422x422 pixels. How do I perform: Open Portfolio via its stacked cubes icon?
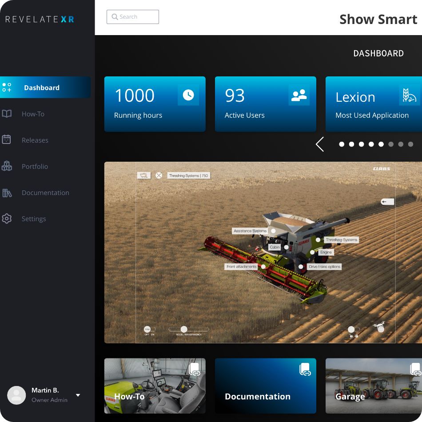click(7, 166)
